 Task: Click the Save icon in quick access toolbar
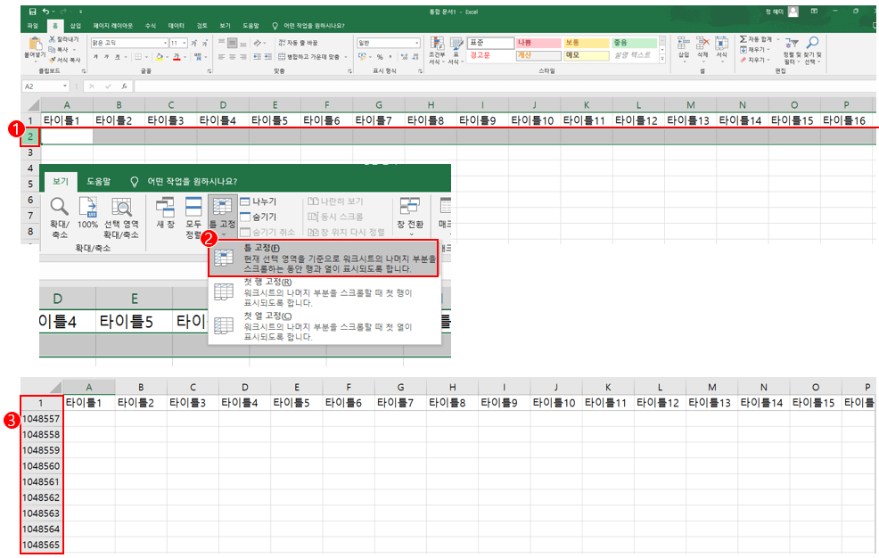coord(32,12)
